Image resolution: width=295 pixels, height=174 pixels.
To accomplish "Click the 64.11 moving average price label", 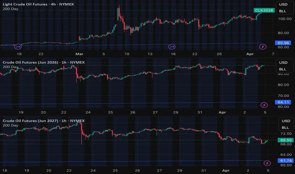I will 283,102.
